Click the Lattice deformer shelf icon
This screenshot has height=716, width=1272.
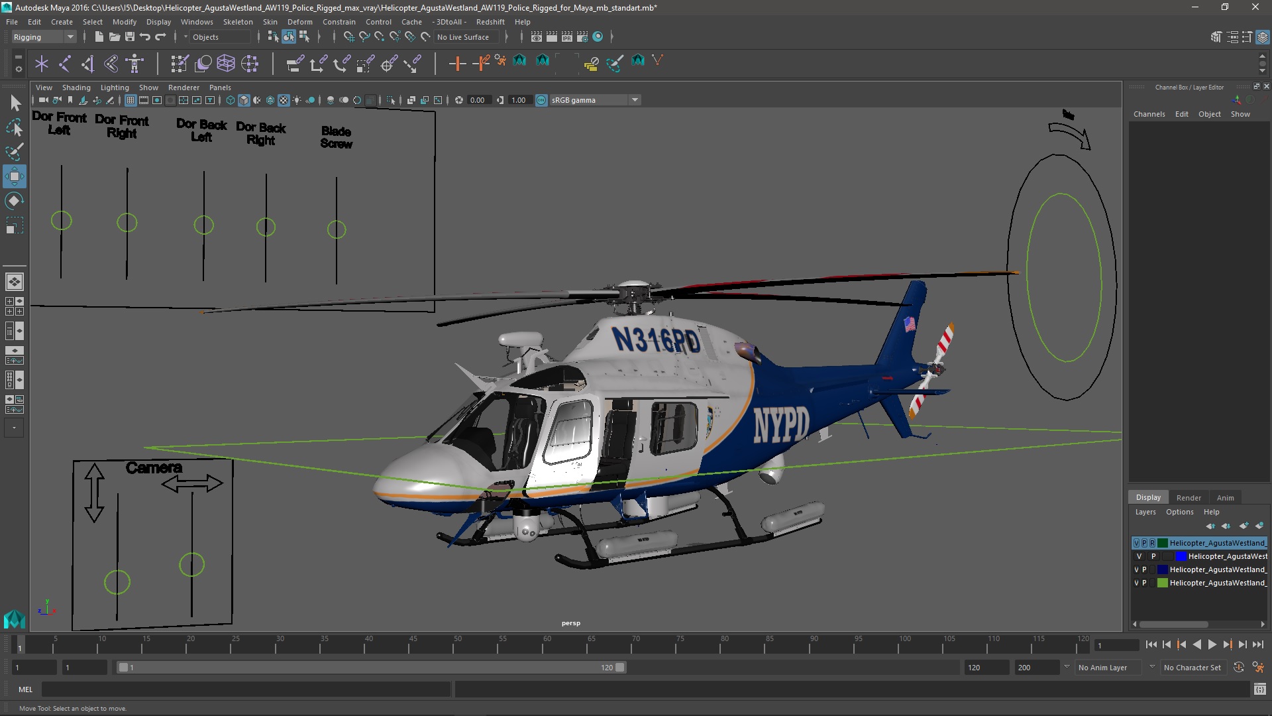pos(226,64)
